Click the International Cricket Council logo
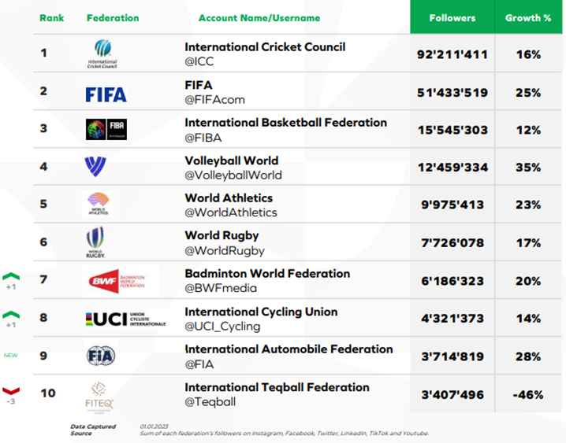 coord(102,54)
